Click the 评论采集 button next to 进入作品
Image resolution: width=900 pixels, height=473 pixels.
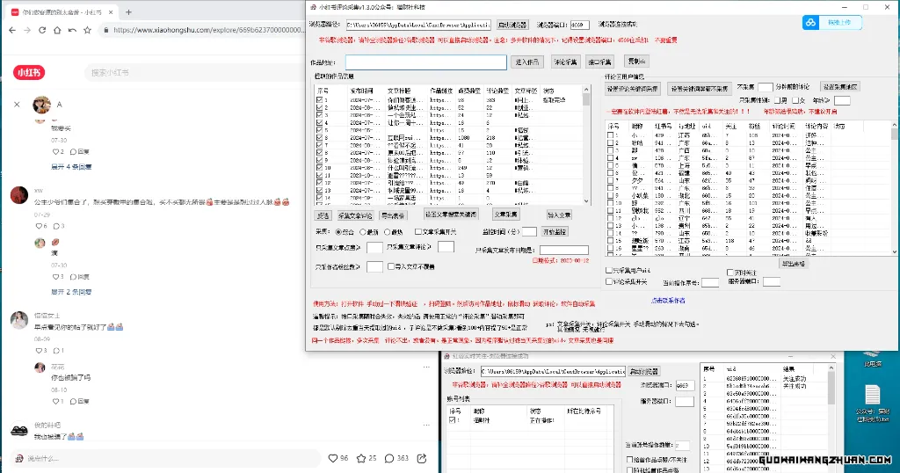[565, 62]
